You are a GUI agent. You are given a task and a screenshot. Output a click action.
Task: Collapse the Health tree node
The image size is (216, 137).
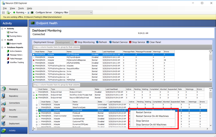pyautogui.click(x=2, y=40)
